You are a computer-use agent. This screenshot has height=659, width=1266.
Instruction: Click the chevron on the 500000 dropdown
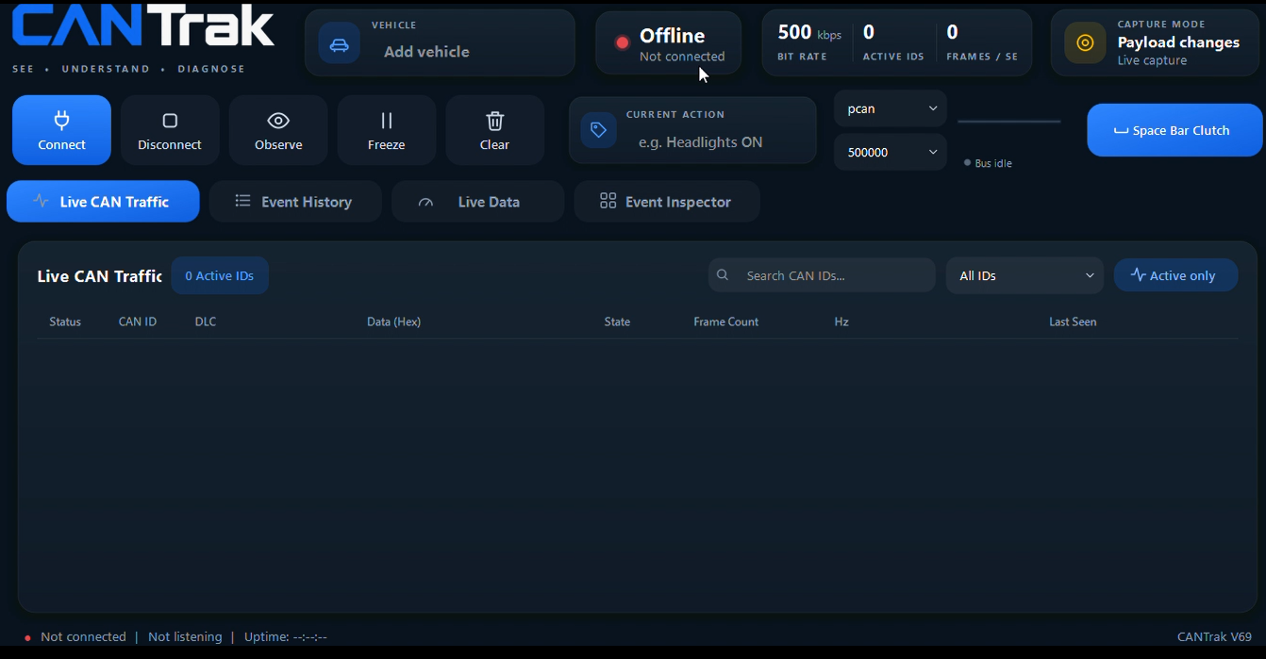click(x=933, y=152)
